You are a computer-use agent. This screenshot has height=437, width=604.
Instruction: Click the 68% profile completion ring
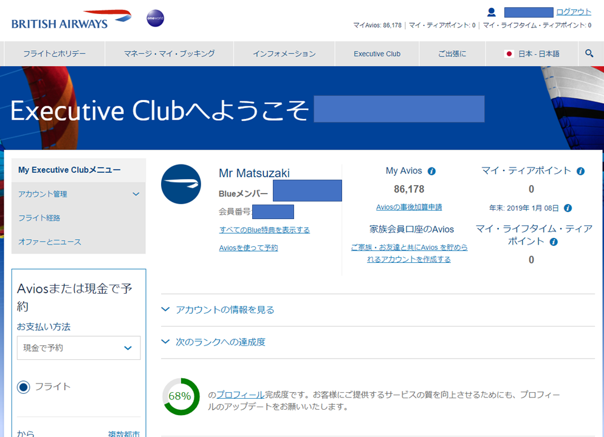point(180,396)
